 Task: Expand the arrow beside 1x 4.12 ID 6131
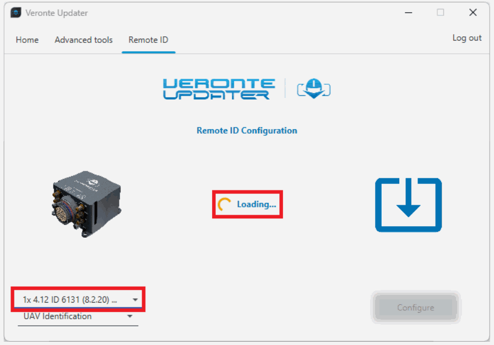(x=135, y=300)
